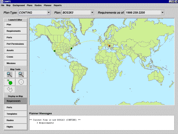Open the Background menu
This screenshot has width=178, height=134.
coord(19,5)
